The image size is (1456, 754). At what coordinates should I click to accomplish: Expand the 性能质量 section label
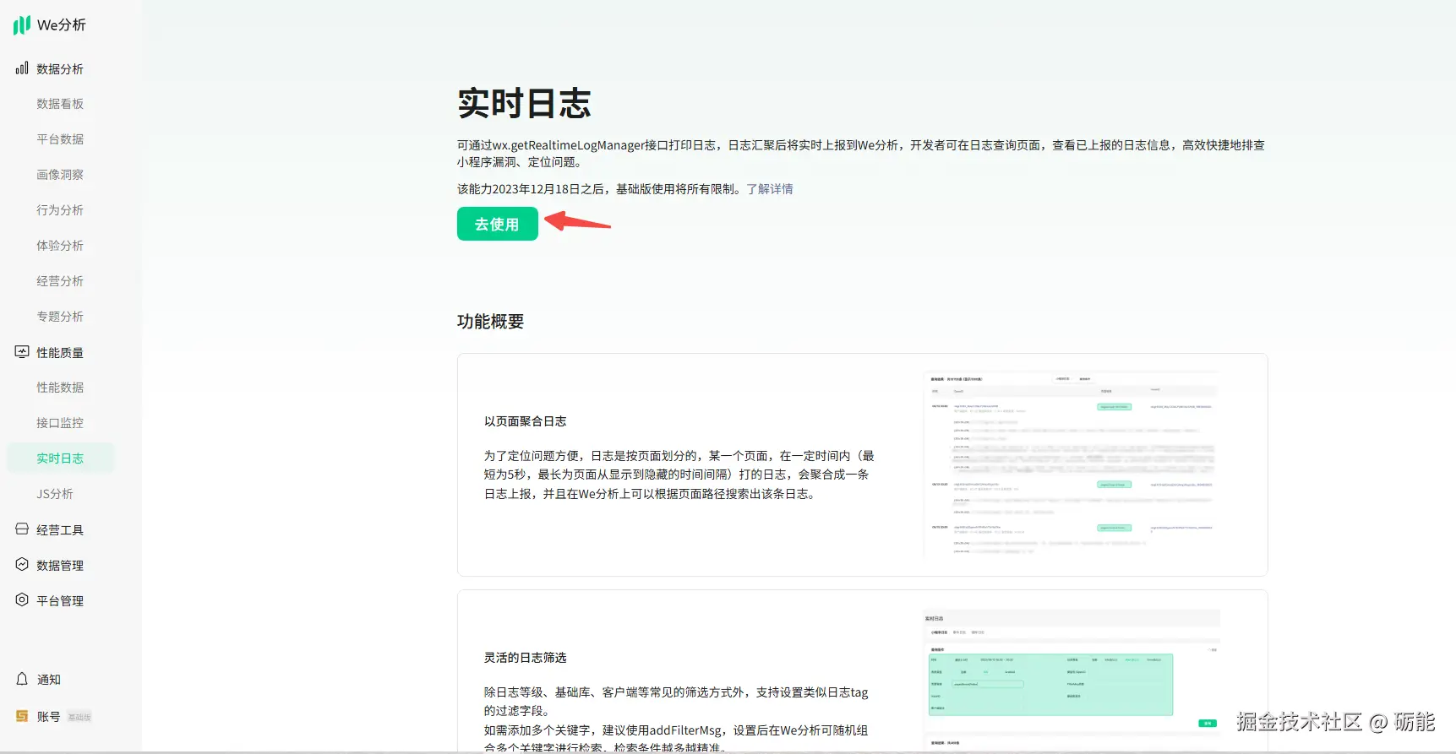tap(60, 353)
